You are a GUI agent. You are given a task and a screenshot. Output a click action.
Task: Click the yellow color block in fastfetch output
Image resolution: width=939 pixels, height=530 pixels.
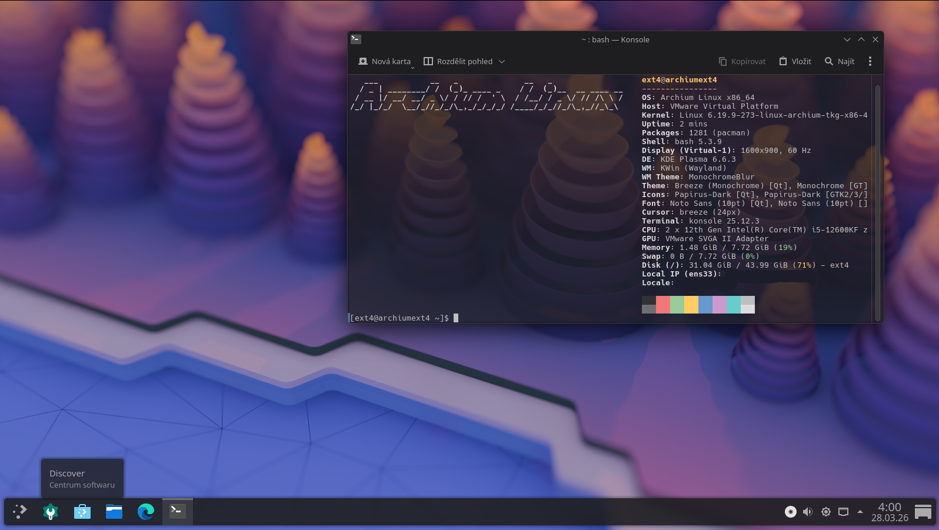point(691,305)
